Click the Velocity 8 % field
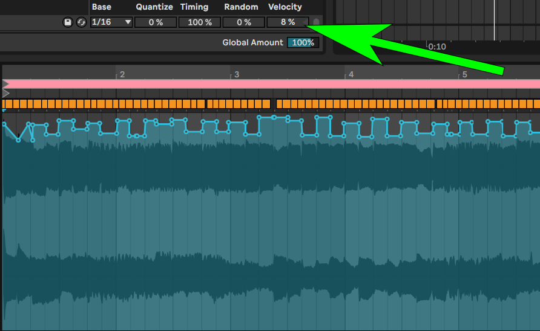Screen dimensions: 540x331 coord(288,22)
